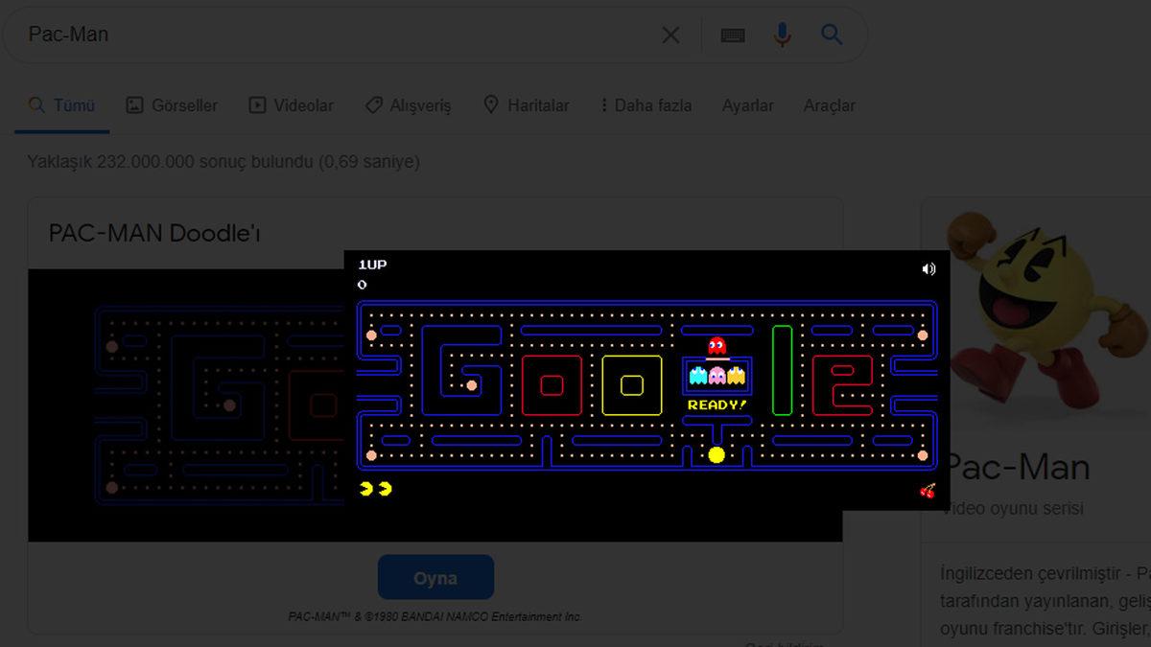Mute the doodle sound with the speaker toggle
This screenshot has width=1151, height=647.
coord(927,268)
